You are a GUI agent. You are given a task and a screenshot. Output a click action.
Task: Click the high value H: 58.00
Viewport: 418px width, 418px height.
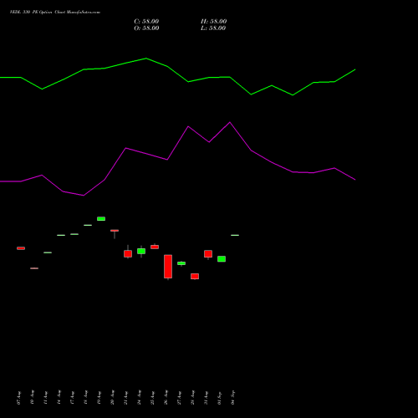[x=214, y=22]
